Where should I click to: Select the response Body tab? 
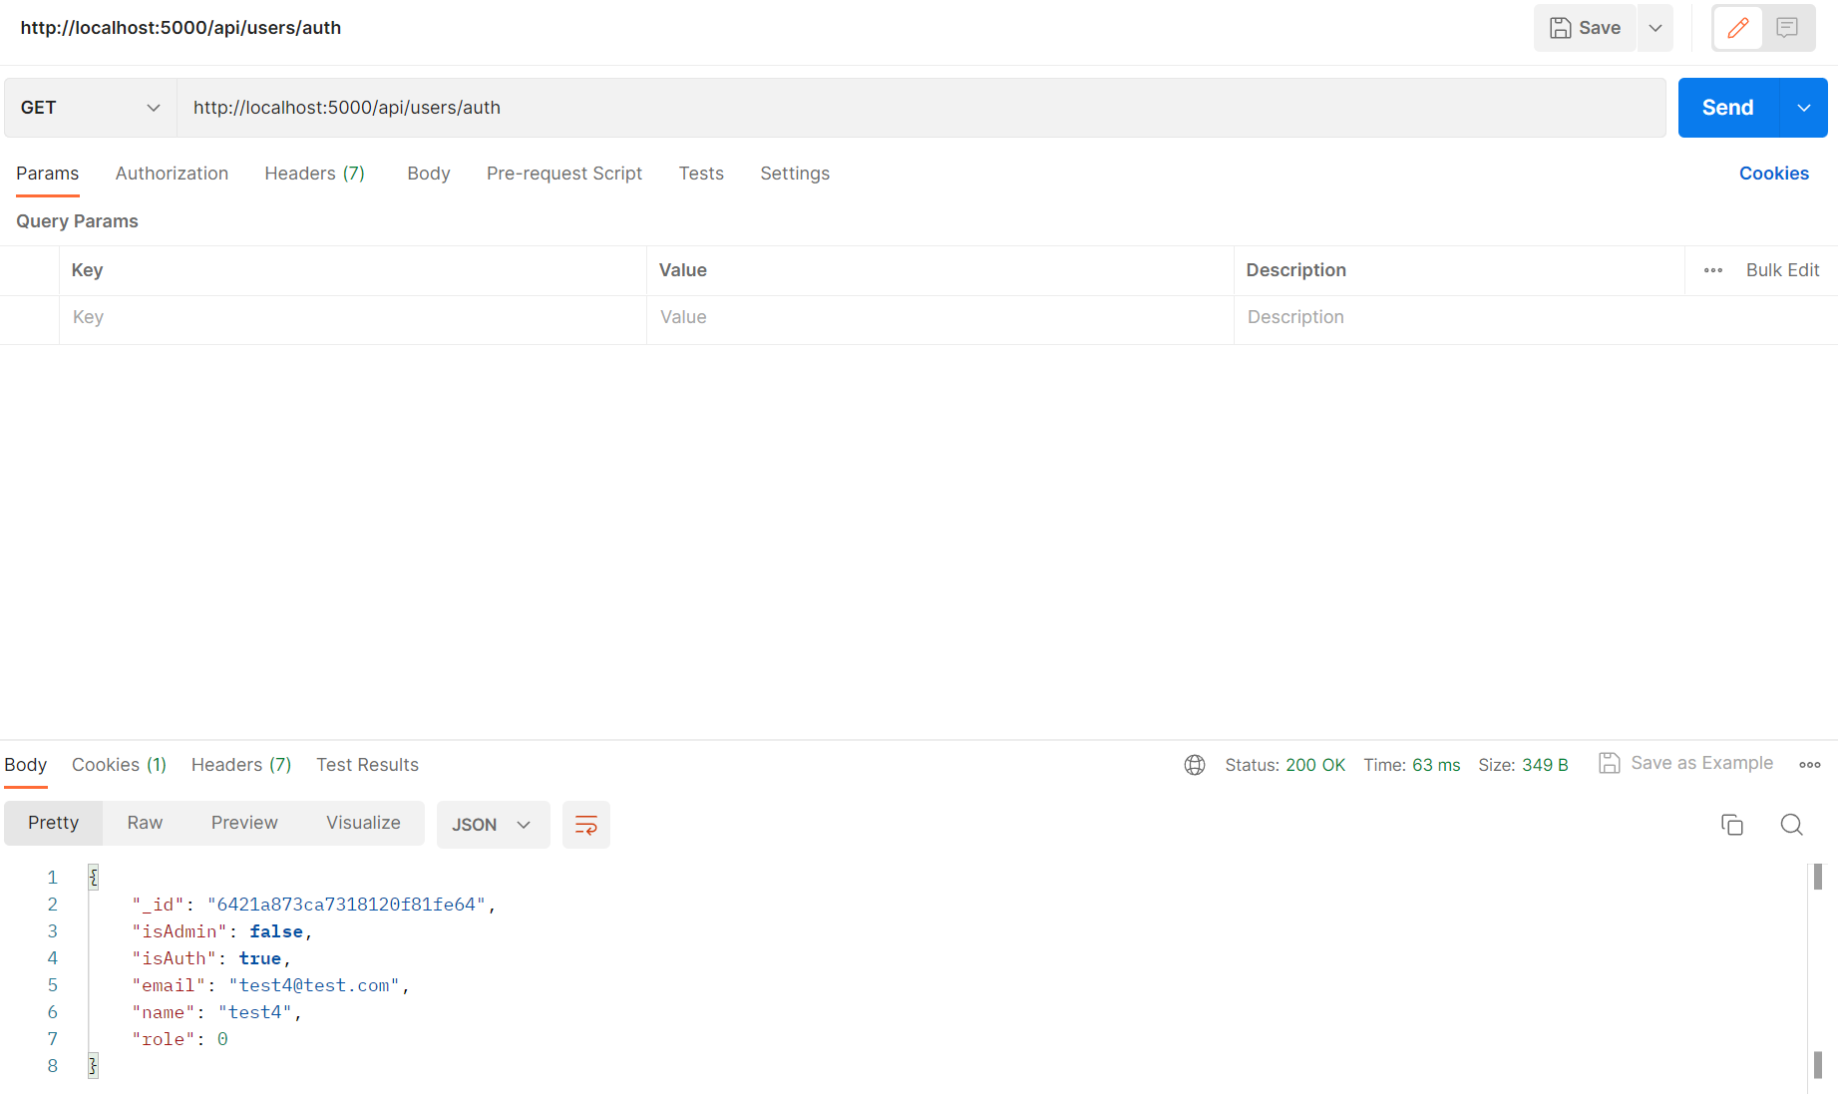point(25,765)
